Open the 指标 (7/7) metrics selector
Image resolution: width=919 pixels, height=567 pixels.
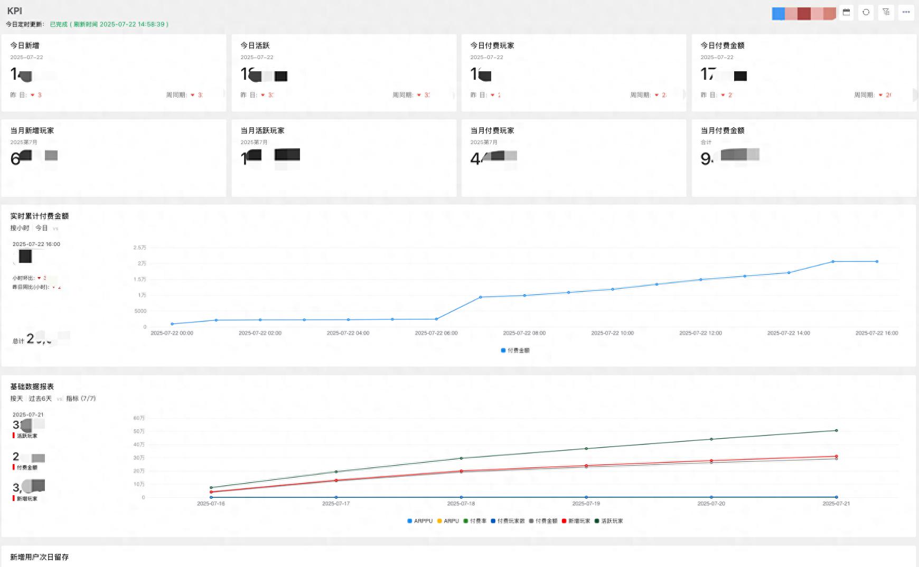click(x=81, y=399)
